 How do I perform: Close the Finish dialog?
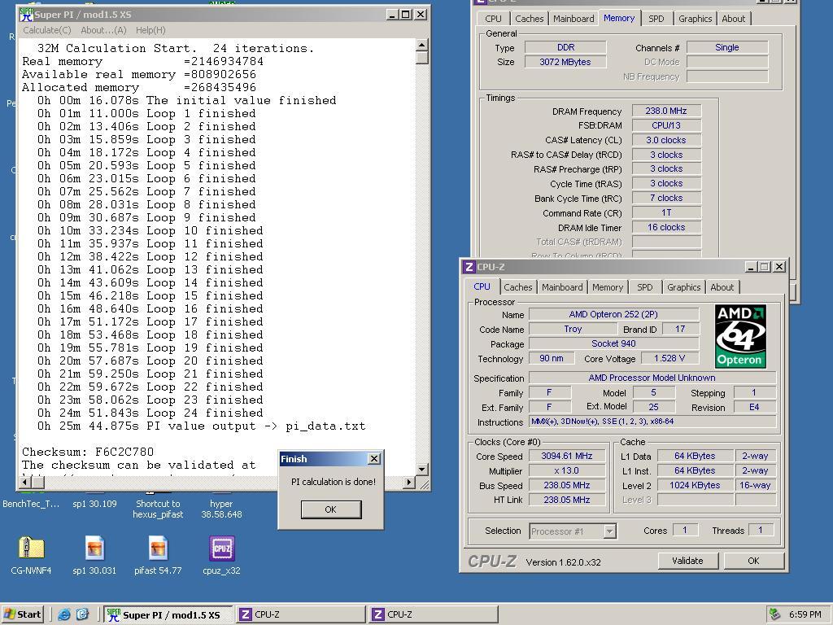coord(374,459)
